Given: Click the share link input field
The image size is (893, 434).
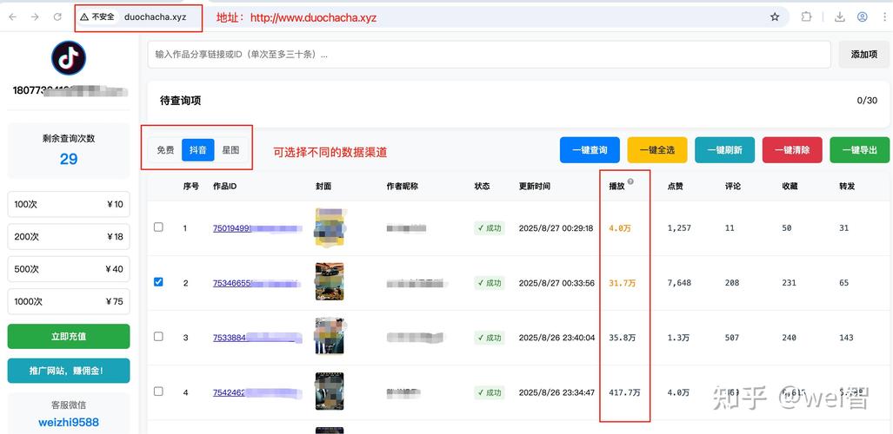Looking at the screenshot, I should coord(489,54).
